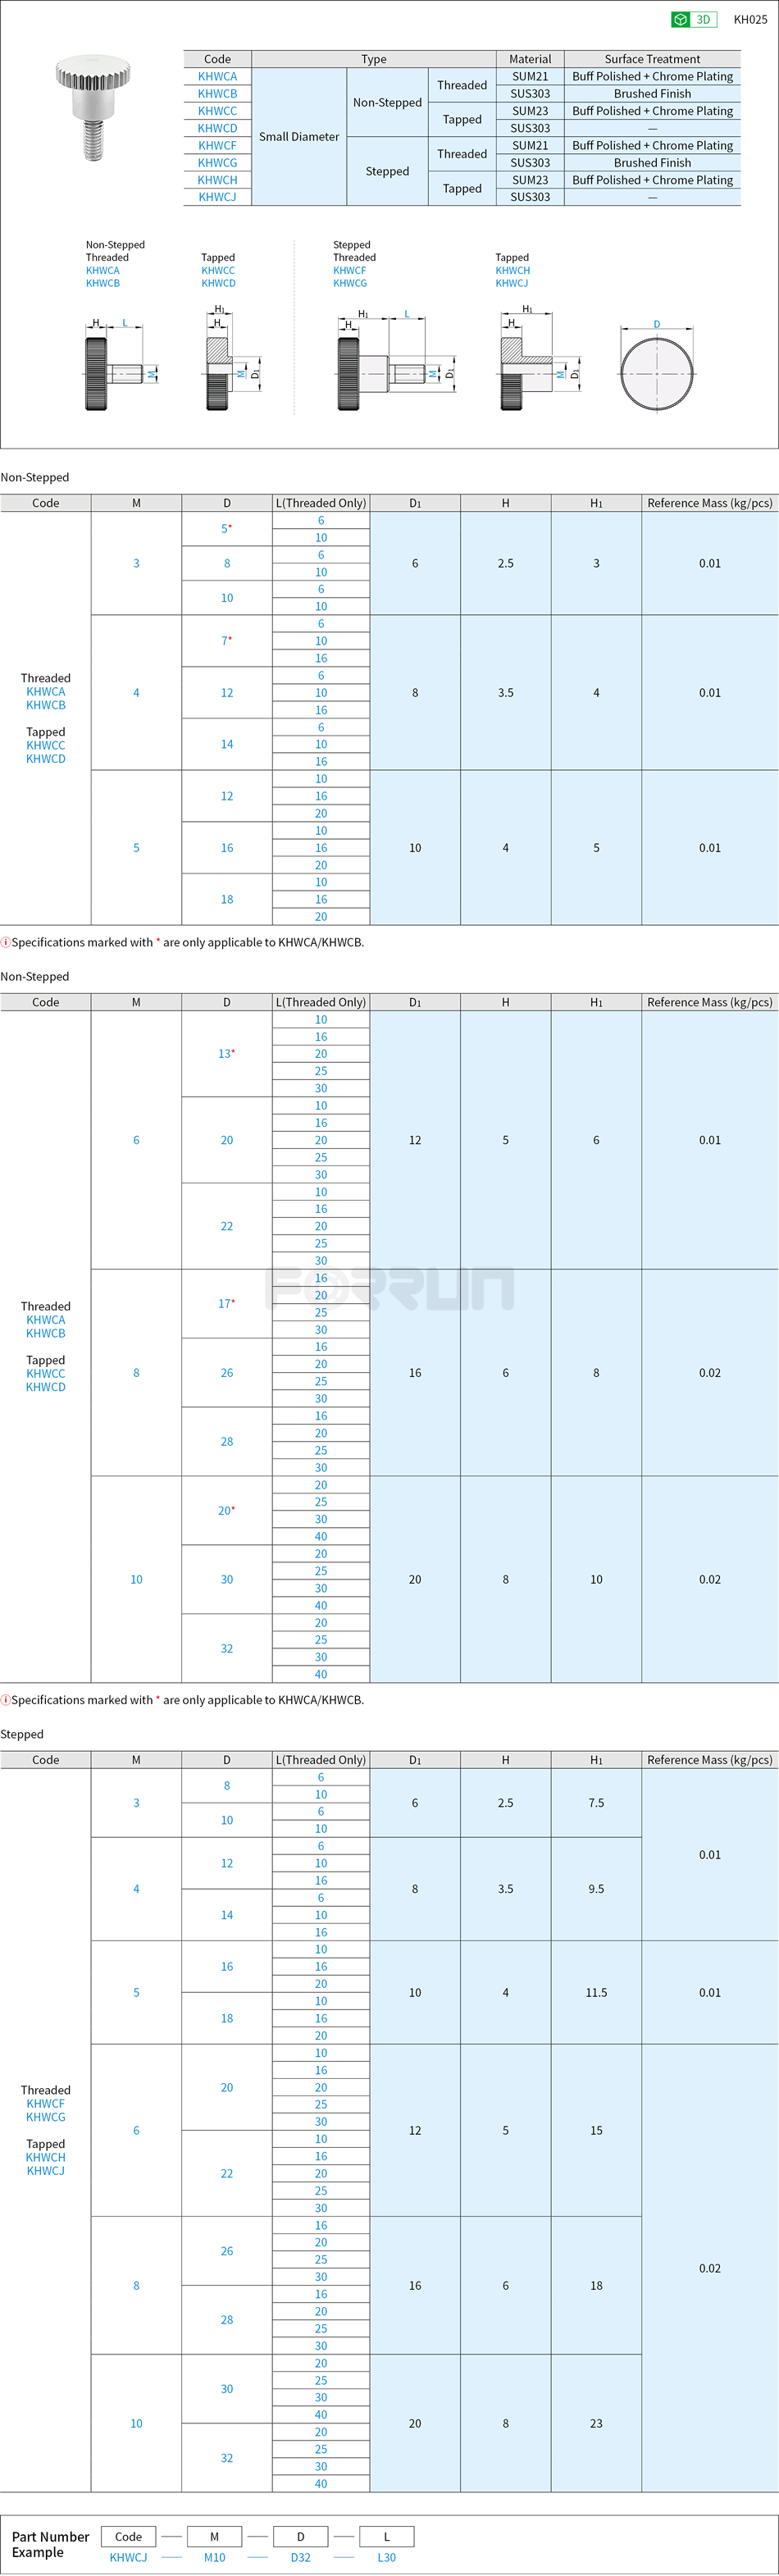
Task: Open KHWCG in the top code table
Action: pyautogui.click(x=217, y=162)
